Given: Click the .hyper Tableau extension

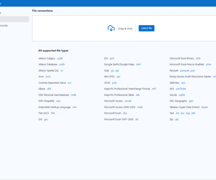Looking at the screenshot, I should pyautogui.click(x=205, y=107).
